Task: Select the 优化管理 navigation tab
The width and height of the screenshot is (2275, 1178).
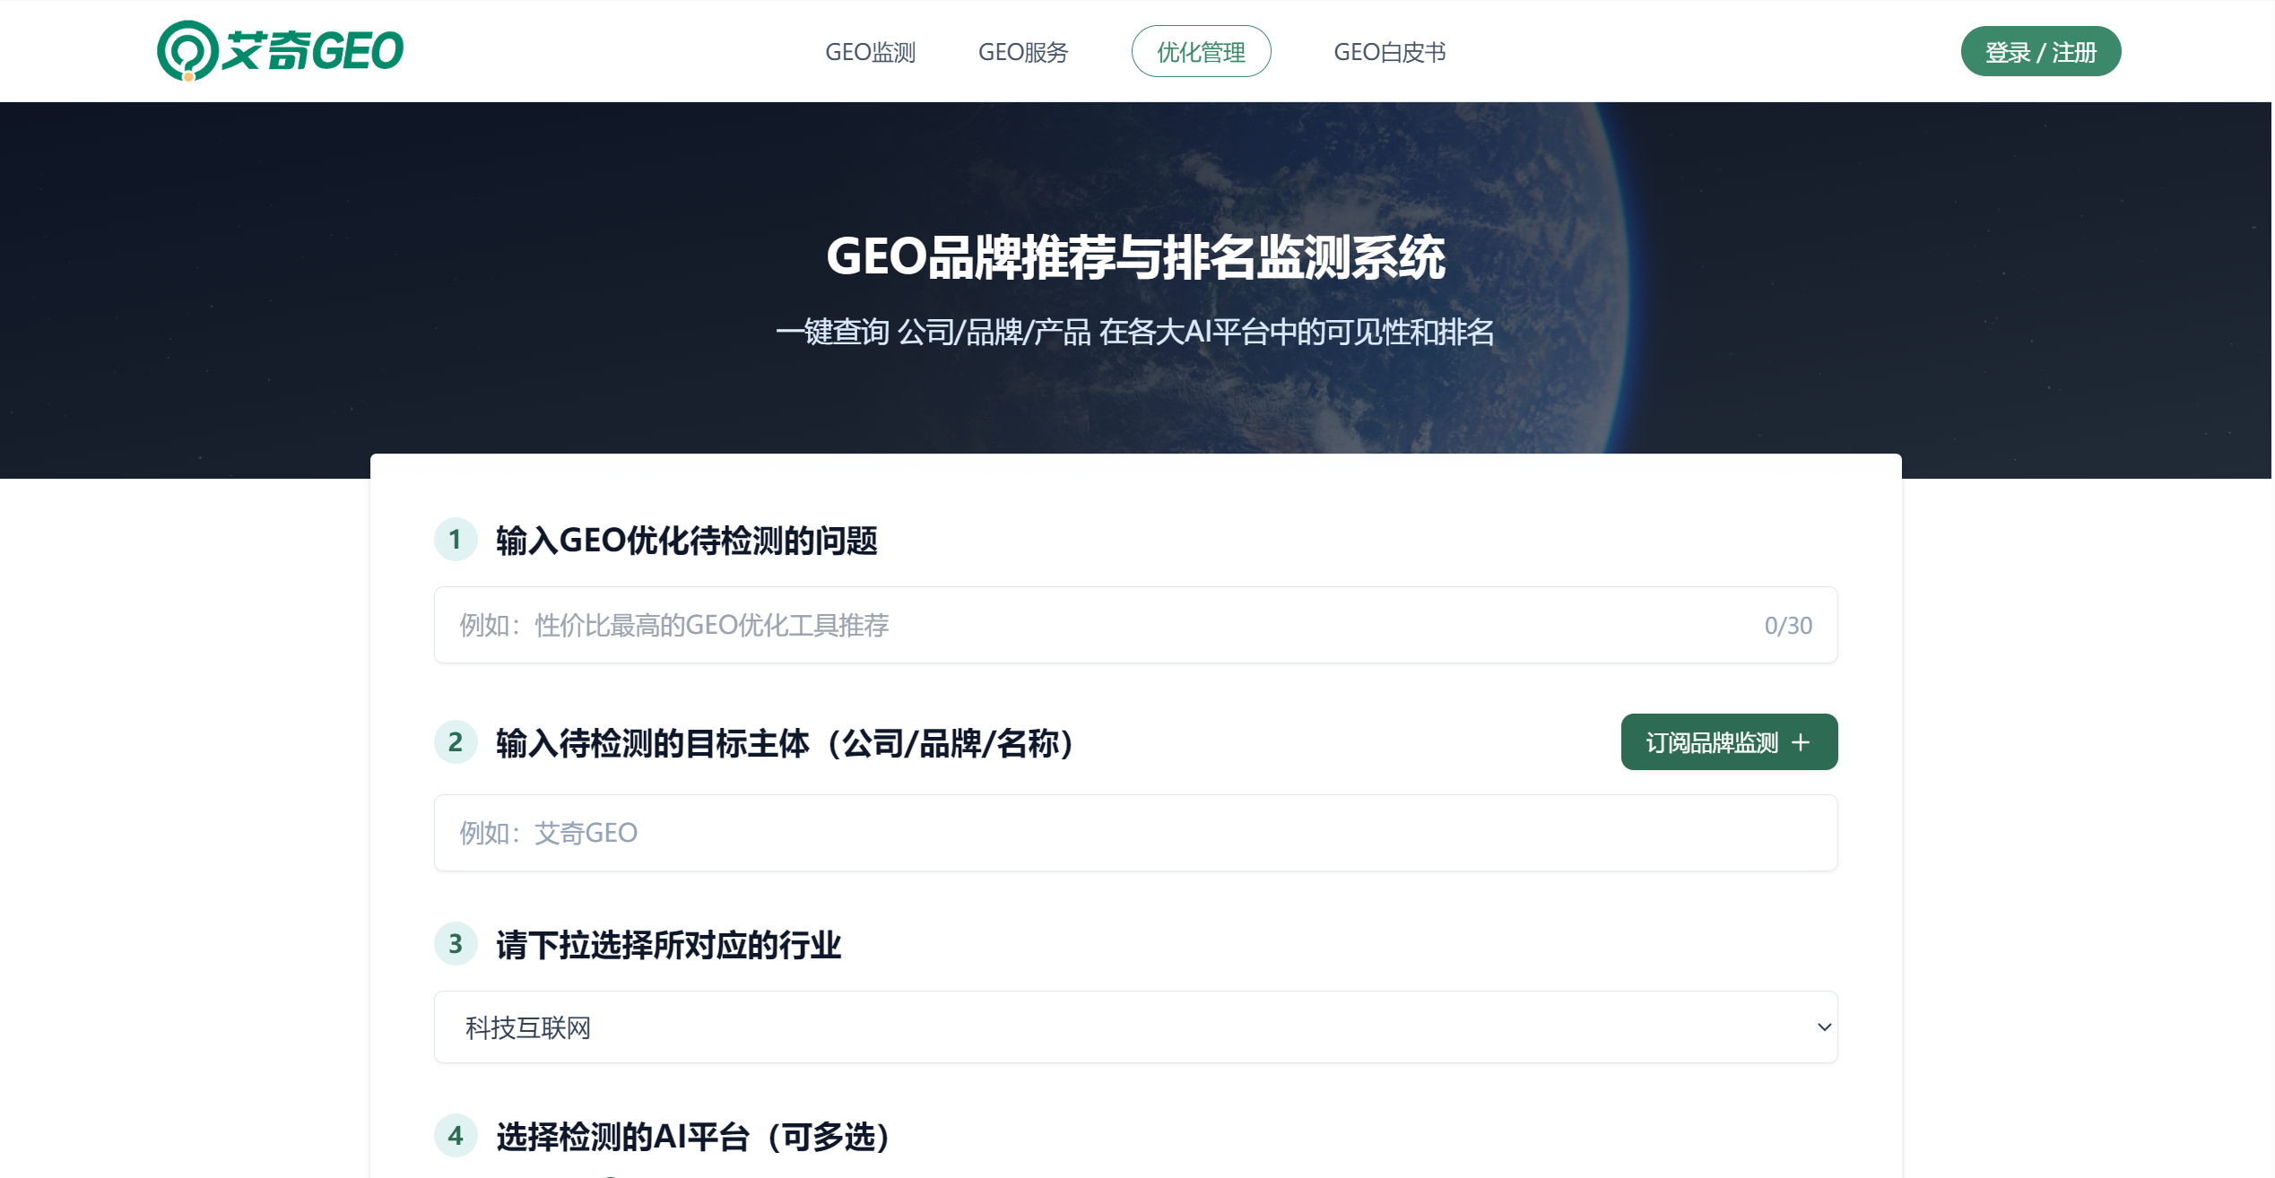Action: 1201,52
